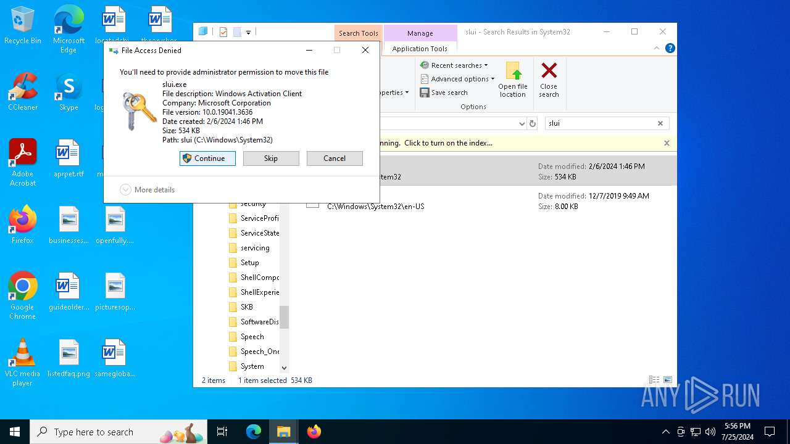Cancel the File Access Denied dialog

click(335, 158)
